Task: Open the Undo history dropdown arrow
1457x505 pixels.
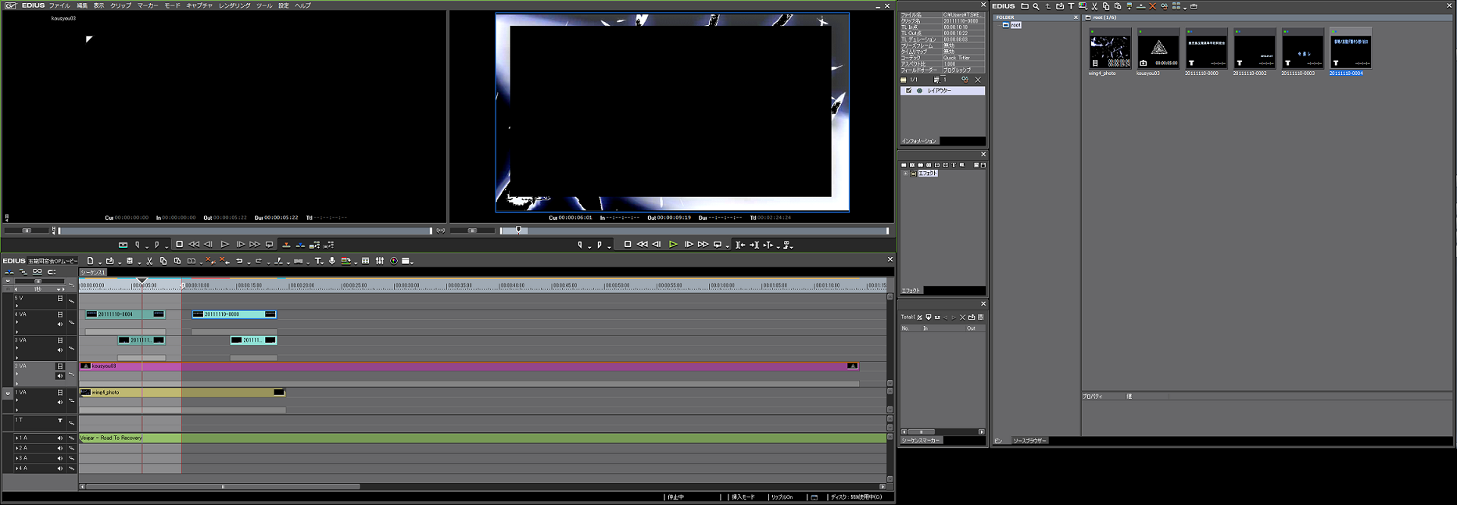Action: click(x=249, y=263)
